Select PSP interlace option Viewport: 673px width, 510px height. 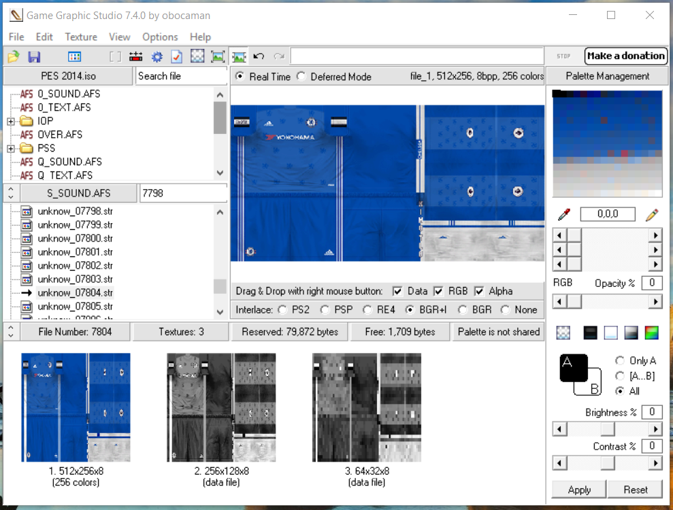pos(325,309)
